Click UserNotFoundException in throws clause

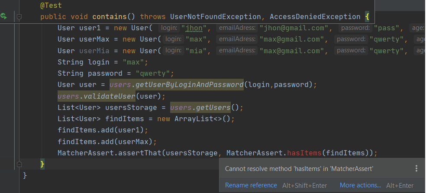click(216, 16)
